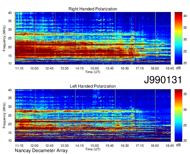Click the Left Handed Polarization spectrogram image

[93, 116]
